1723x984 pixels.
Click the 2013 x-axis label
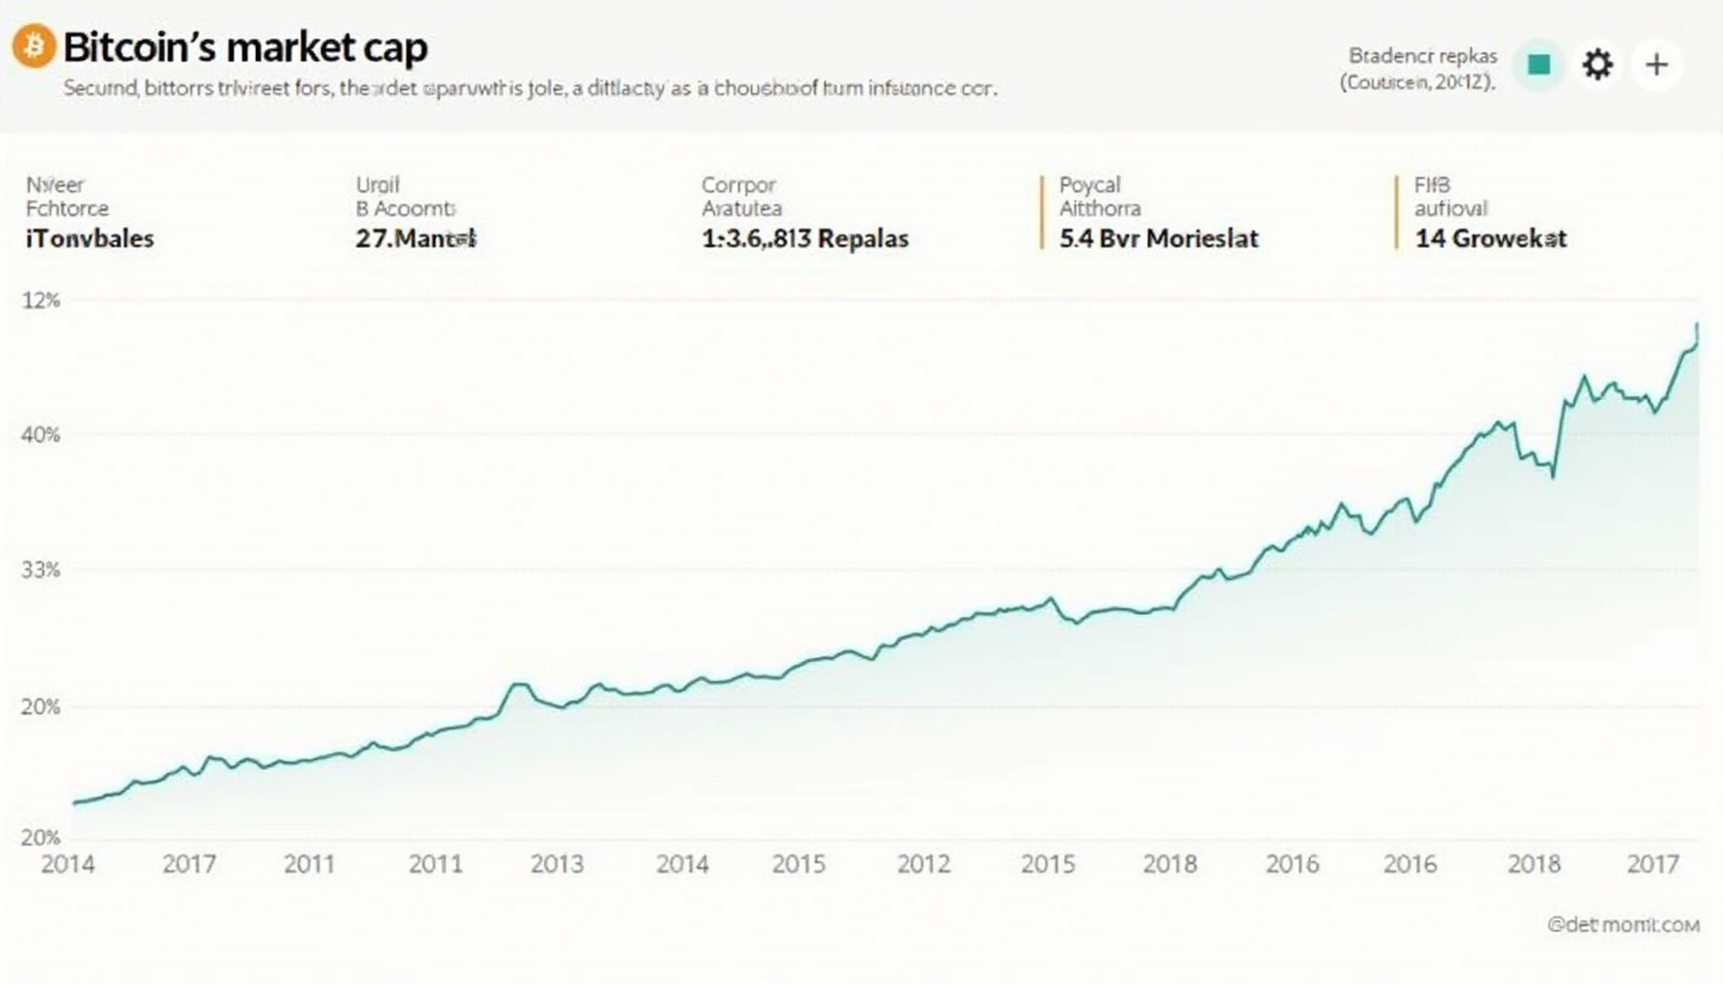coord(557,864)
